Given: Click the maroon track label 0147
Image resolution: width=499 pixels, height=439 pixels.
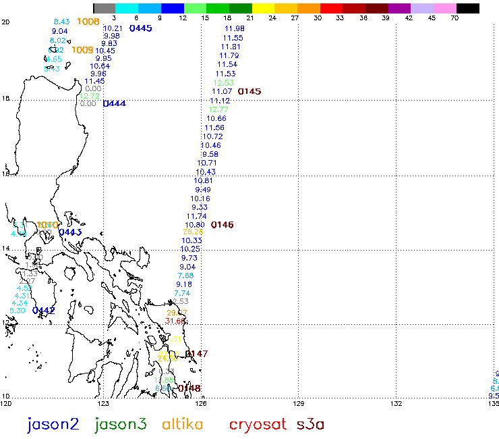Looking at the screenshot, I should click(196, 354).
